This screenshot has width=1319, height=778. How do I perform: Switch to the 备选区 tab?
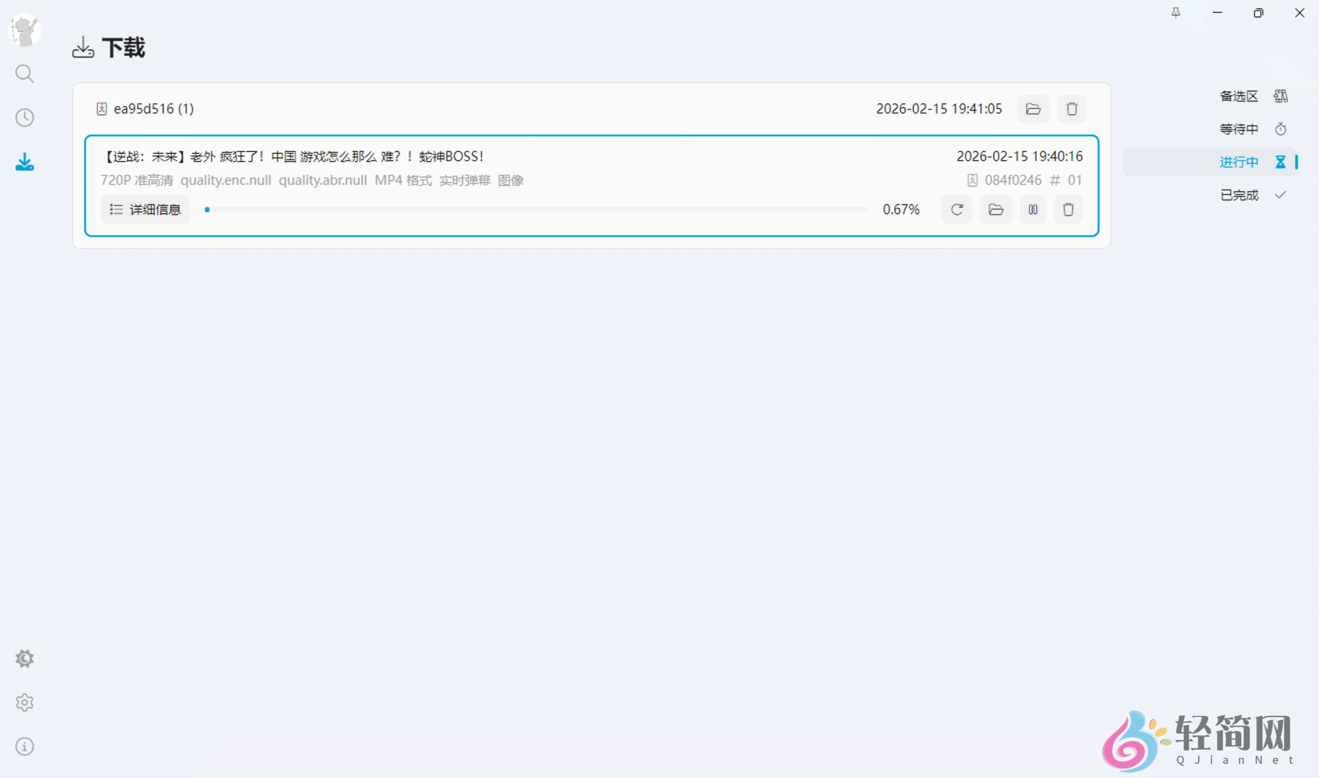pos(1239,96)
